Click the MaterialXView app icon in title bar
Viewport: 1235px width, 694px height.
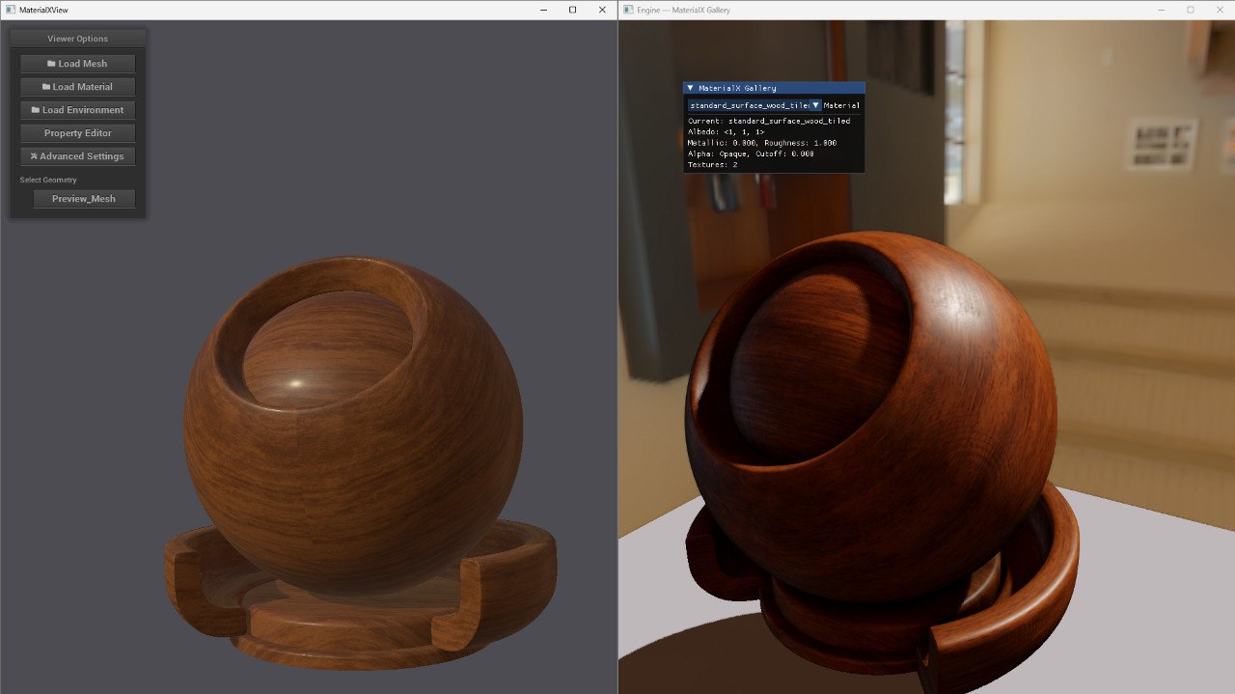[x=10, y=10]
